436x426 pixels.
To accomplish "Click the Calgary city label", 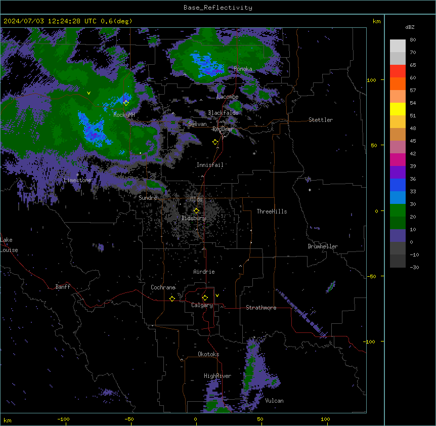I will pyautogui.click(x=202, y=305).
